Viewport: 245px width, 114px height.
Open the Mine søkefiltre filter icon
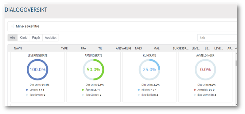point(13,26)
